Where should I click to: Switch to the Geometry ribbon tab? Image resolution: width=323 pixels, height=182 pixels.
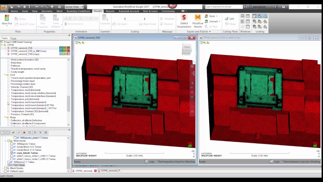point(47,11)
